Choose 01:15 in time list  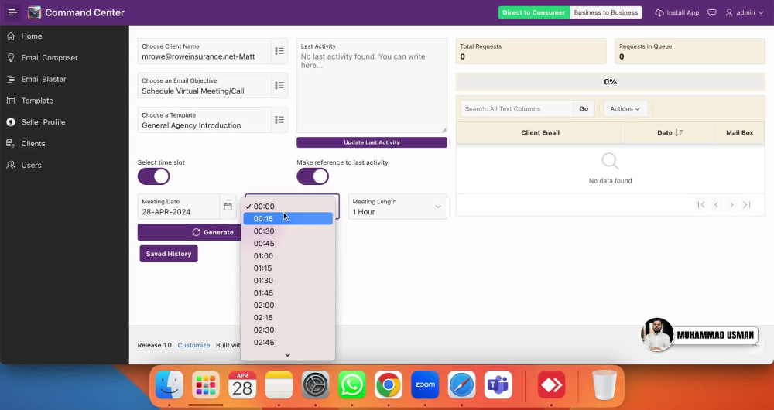pos(288,268)
